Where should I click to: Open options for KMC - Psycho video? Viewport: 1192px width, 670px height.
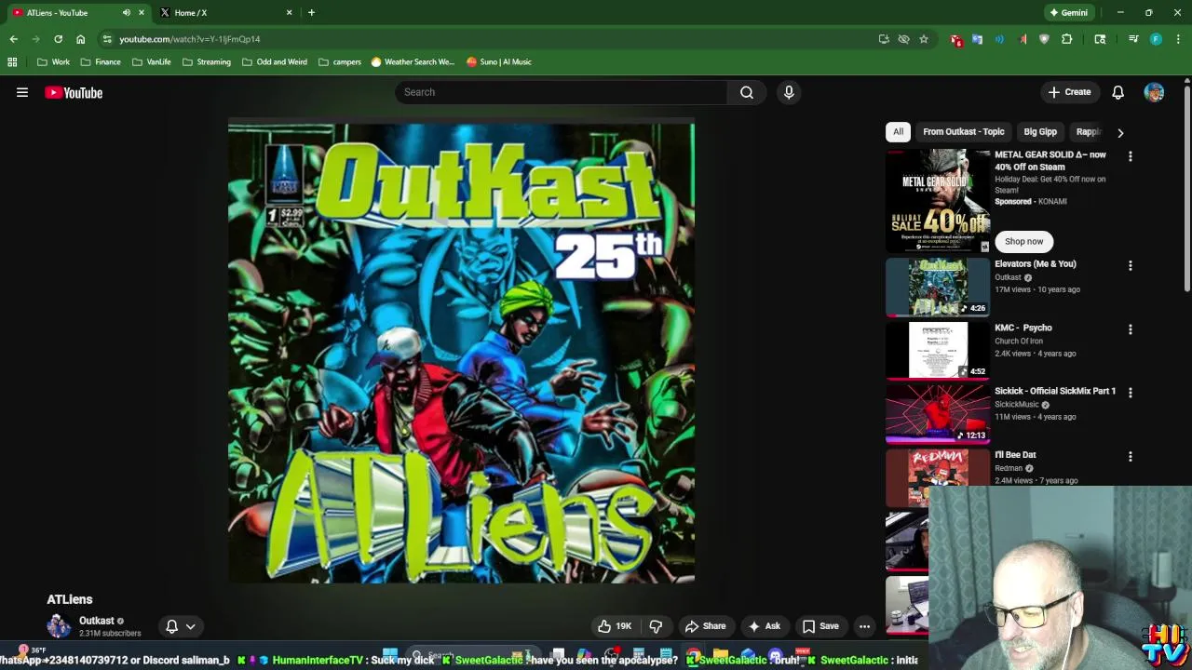click(x=1131, y=329)
